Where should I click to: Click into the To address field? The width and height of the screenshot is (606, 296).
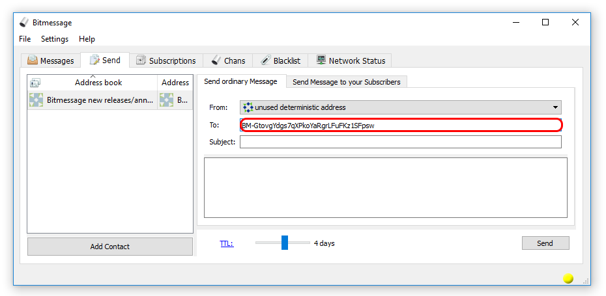point(400,125)
